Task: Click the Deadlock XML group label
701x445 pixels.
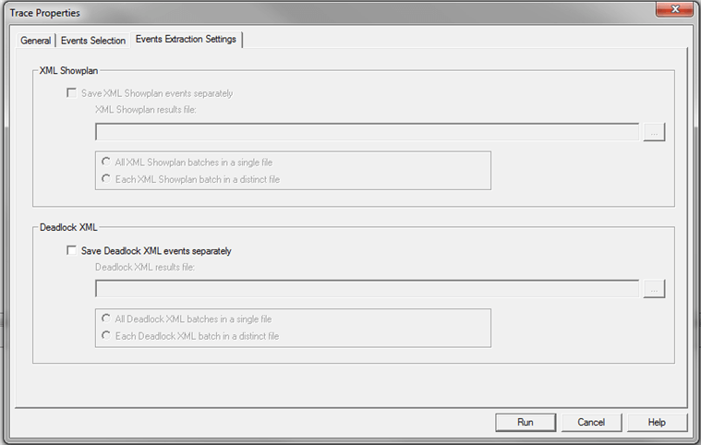Action: tap(68, 227)
